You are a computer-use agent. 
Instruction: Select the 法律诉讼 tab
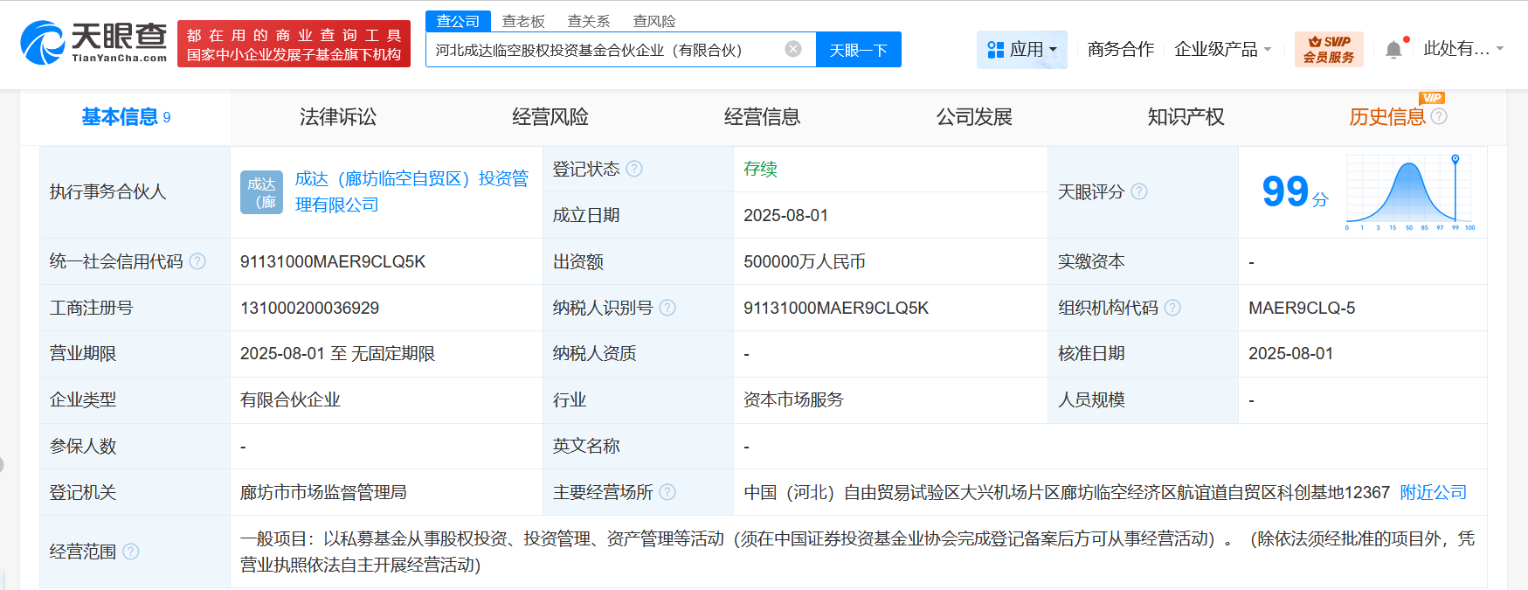[338, 117]
